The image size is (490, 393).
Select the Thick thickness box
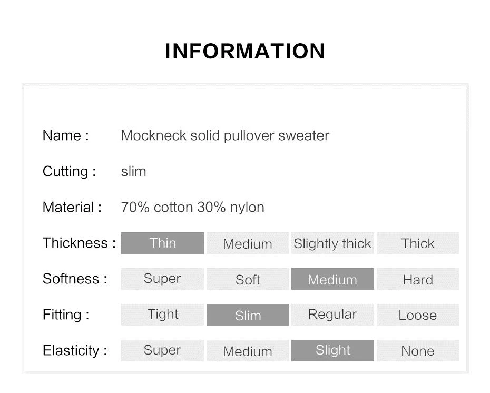[x=418, y=243]
